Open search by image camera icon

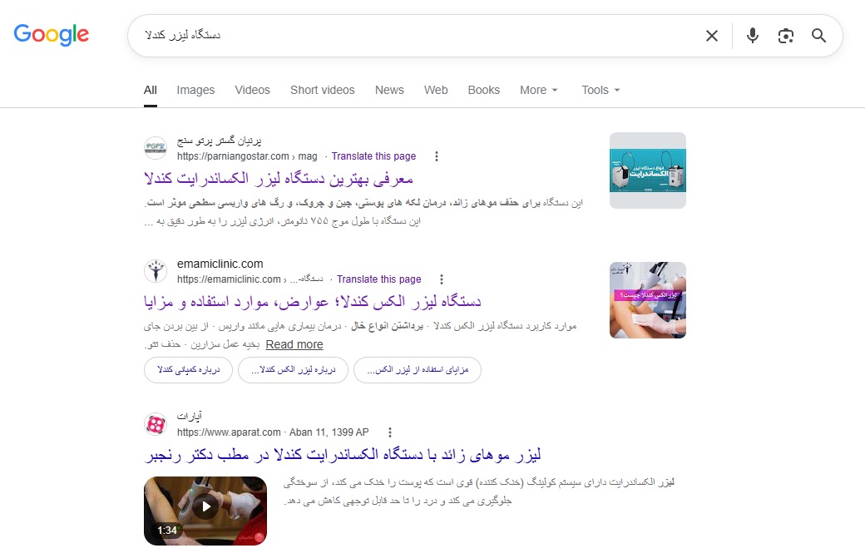pos(785,36)
